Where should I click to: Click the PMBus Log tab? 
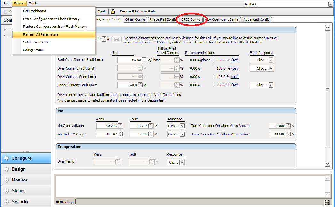click(x=65, y=202)
